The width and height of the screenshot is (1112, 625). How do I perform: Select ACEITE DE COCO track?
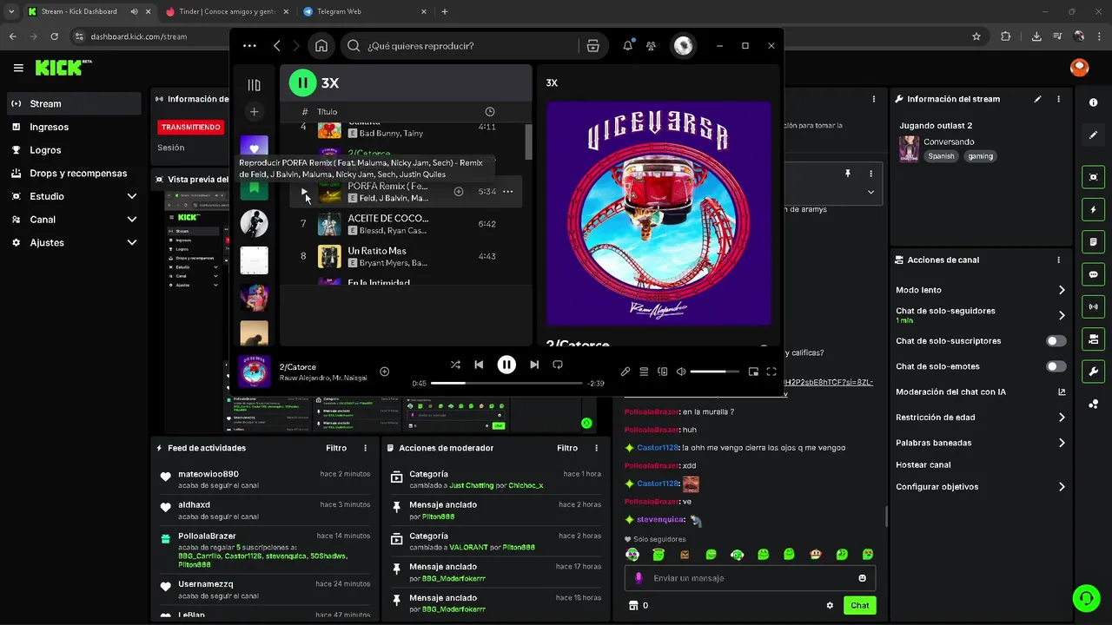tap(405, 224)
